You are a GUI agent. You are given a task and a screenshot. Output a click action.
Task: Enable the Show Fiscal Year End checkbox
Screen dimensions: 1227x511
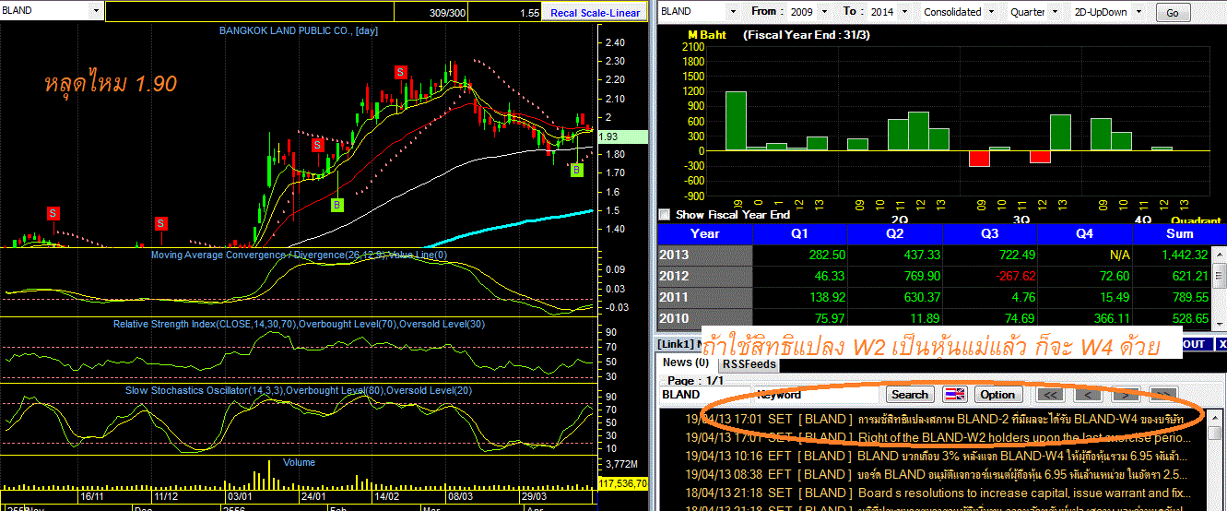coord(664,214)
